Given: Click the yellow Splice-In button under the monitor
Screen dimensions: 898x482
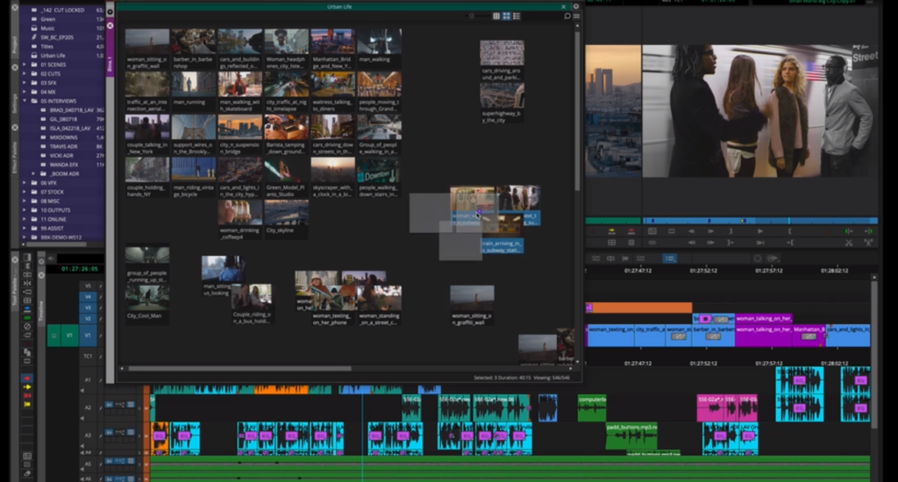Looking at the screenshot, I should coord(612,230).
